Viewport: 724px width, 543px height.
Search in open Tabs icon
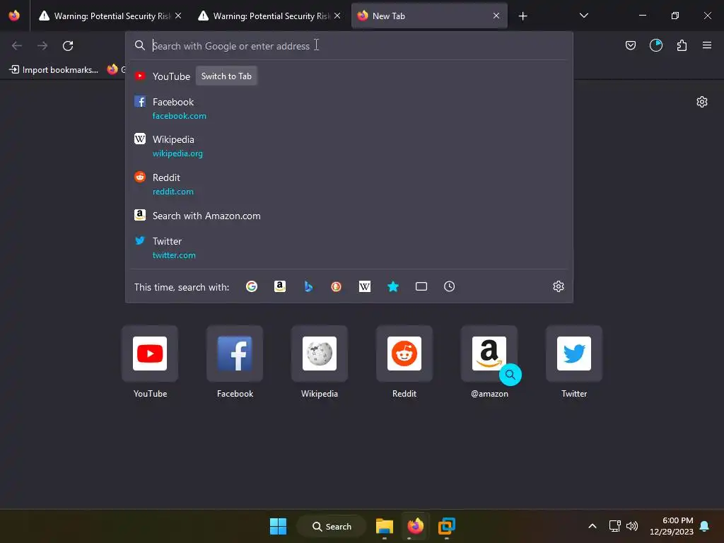click(421, 287)
